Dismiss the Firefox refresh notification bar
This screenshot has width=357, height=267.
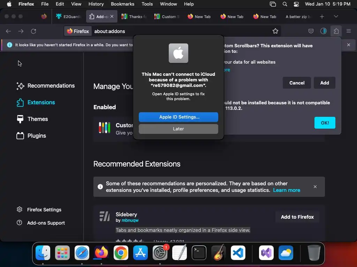pos(349,45)
